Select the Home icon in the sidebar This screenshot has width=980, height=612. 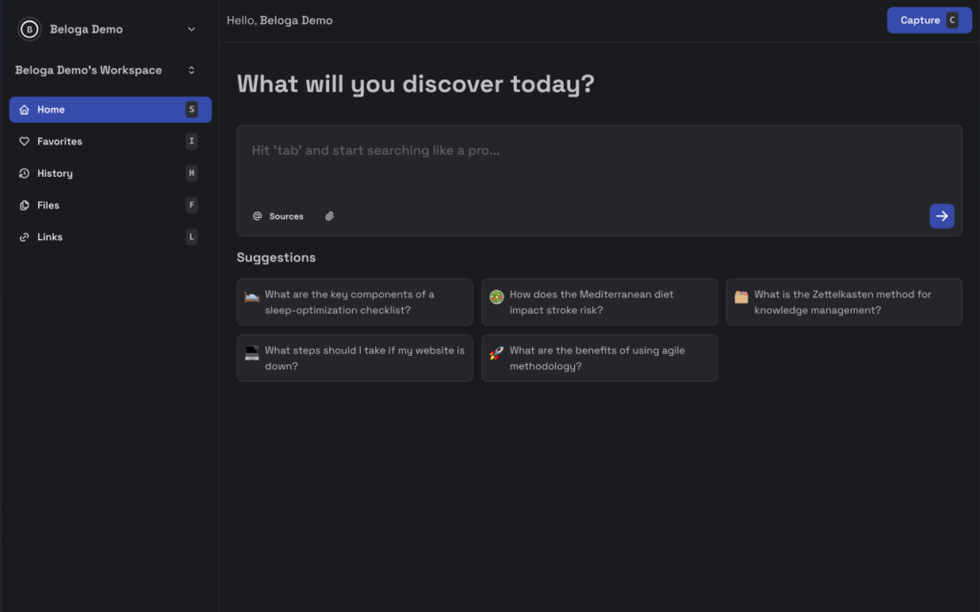[26, 109]
